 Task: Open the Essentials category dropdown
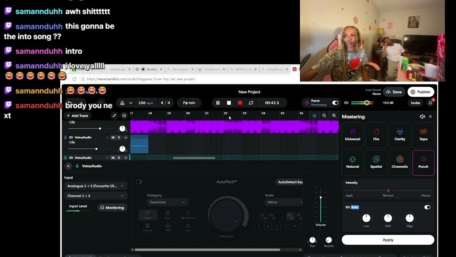[167, 202]
